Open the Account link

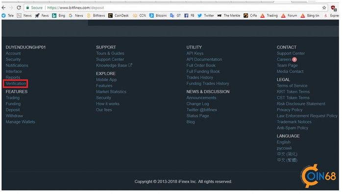[13, 53]
